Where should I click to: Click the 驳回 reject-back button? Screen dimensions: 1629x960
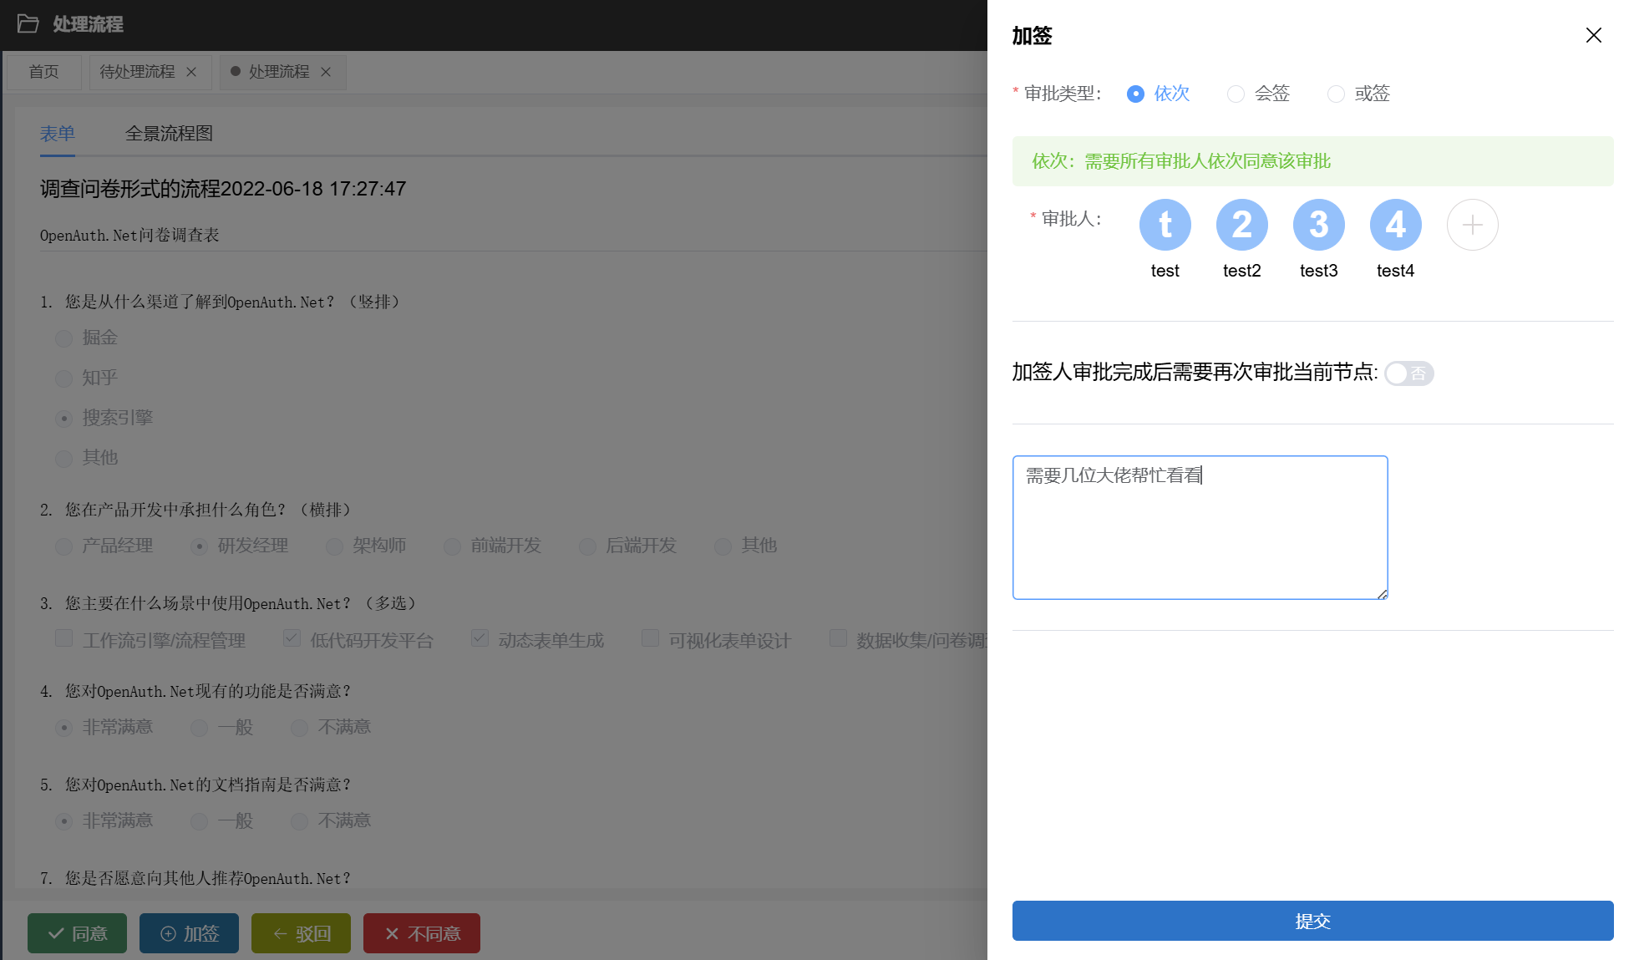301,933
